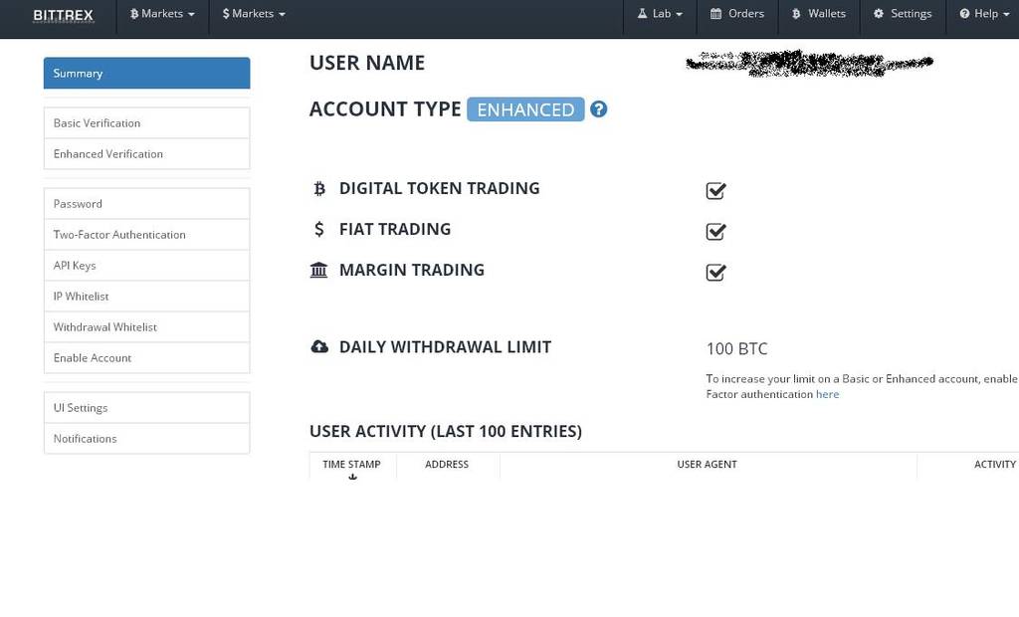Click the dollar icon beside Fiat Trading
The image size is (1019, 617).
tap(318, 229)
